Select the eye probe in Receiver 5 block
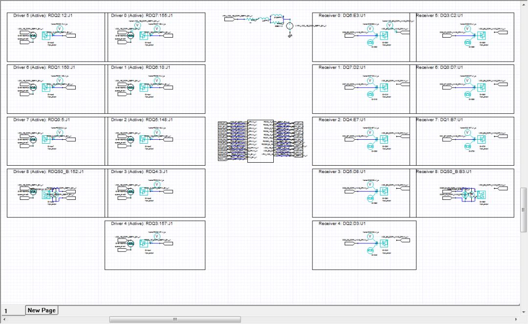 coord(468,43)
